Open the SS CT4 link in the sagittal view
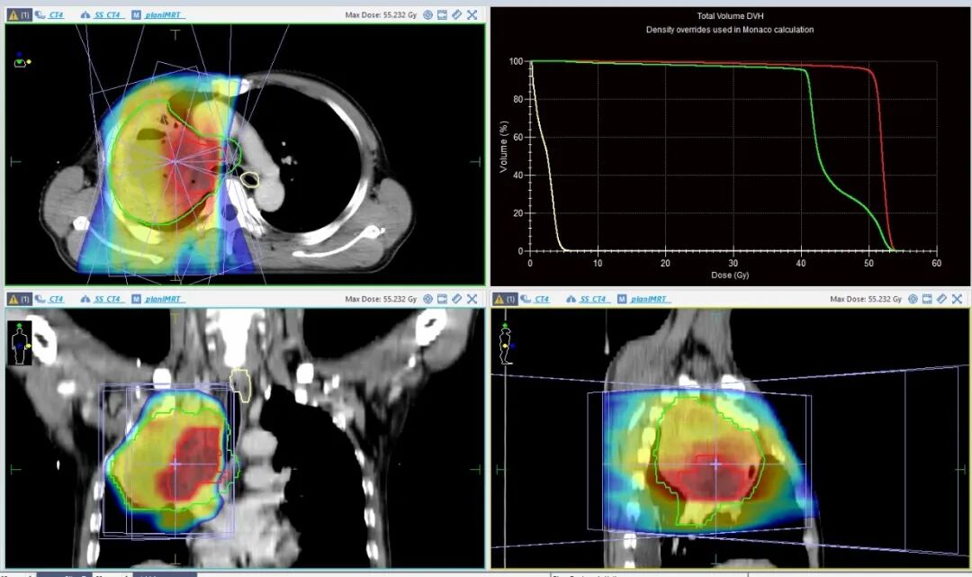The width and height of the screenshot is (972, 577). point(593,299)
